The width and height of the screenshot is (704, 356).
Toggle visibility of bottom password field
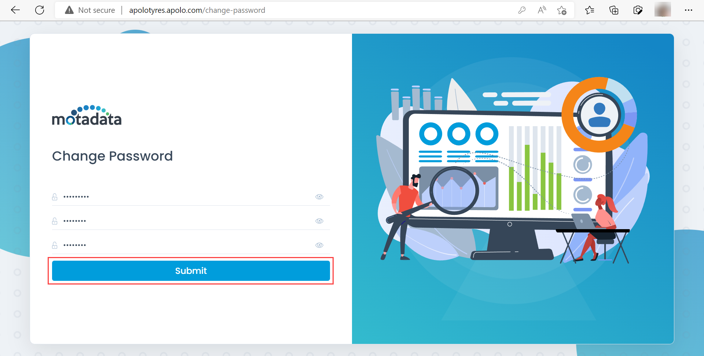(319, 245)
